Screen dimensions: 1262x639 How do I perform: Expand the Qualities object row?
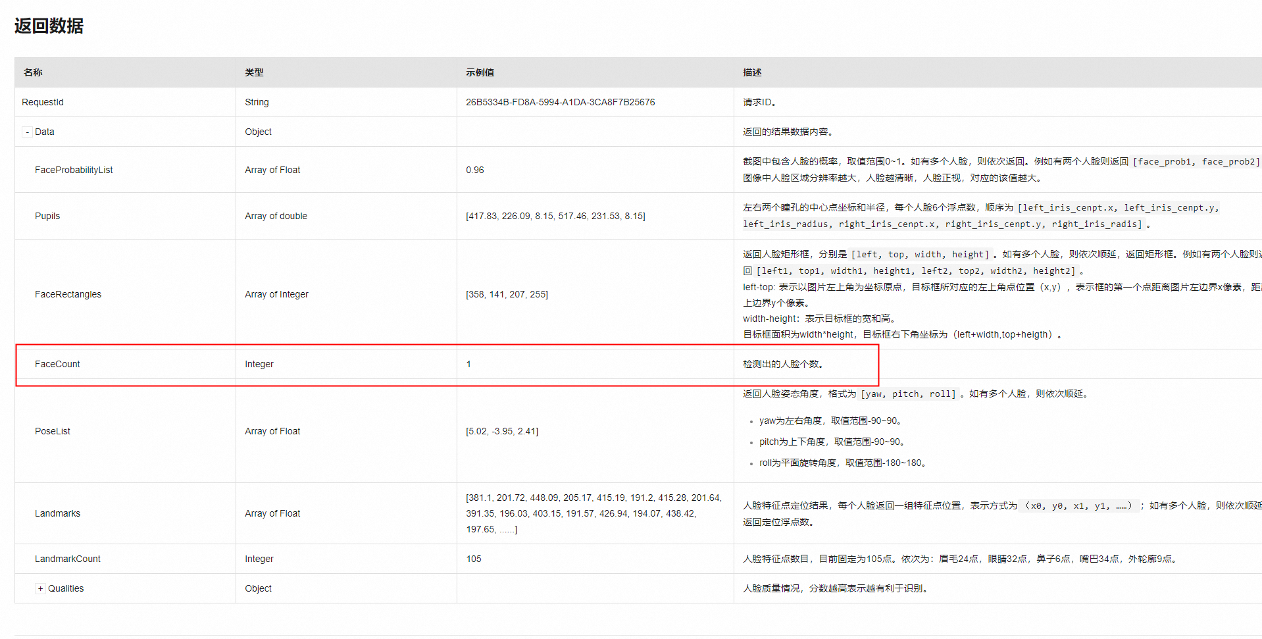tap(40, 589)
